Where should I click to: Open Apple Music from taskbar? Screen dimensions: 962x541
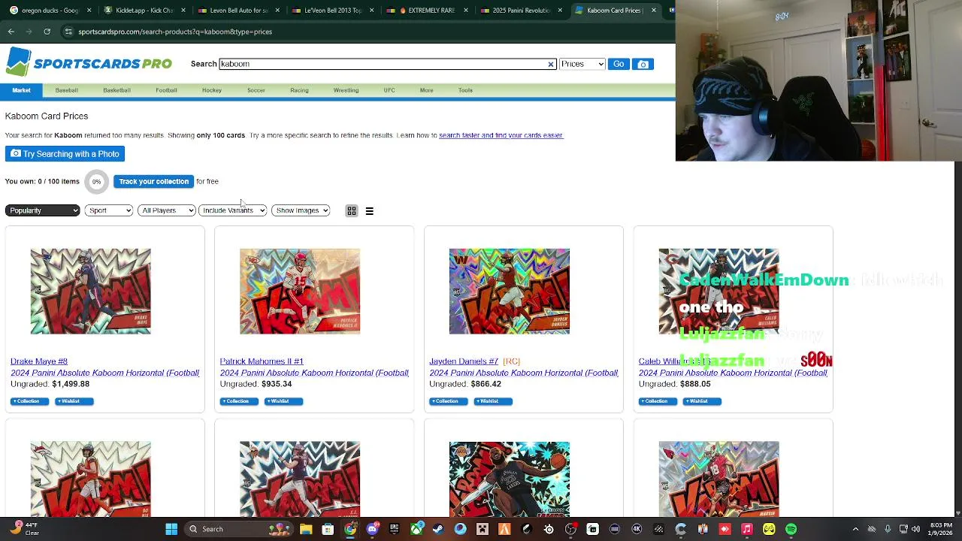pos(747,529)
